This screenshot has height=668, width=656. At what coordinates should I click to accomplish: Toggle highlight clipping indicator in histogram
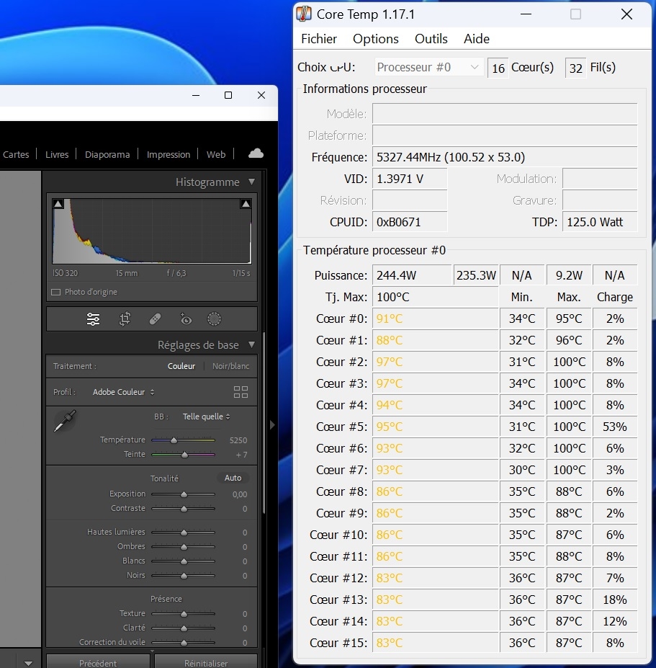pos(246,205)
